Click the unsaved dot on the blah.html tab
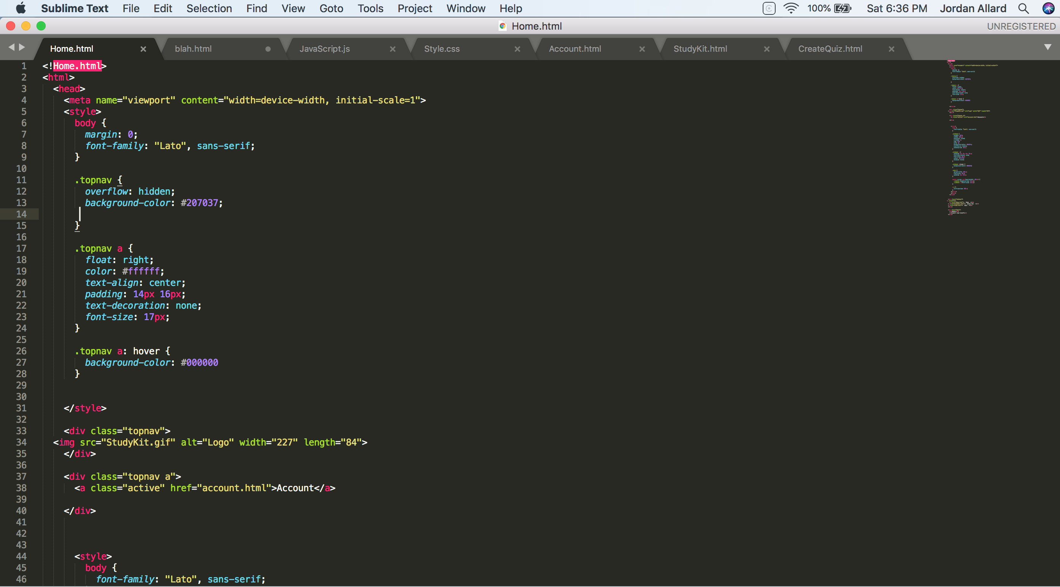Image resolution: width=1060 pixels, height=587 pixels. click(x=268, y=49)
